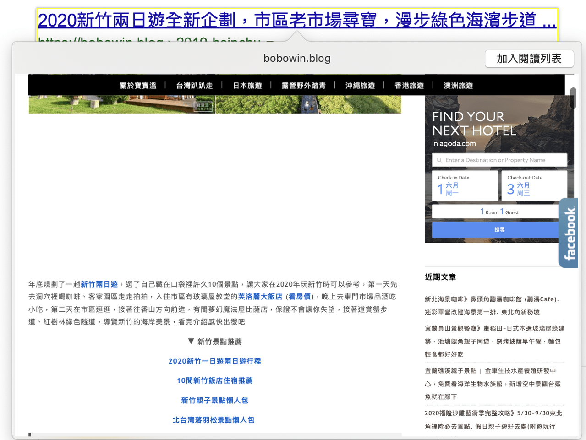Open 關於寶寶溫 menu item
The width and height of the screenshot is (586, 440).
pyautogui.click(x=138, y=86)
